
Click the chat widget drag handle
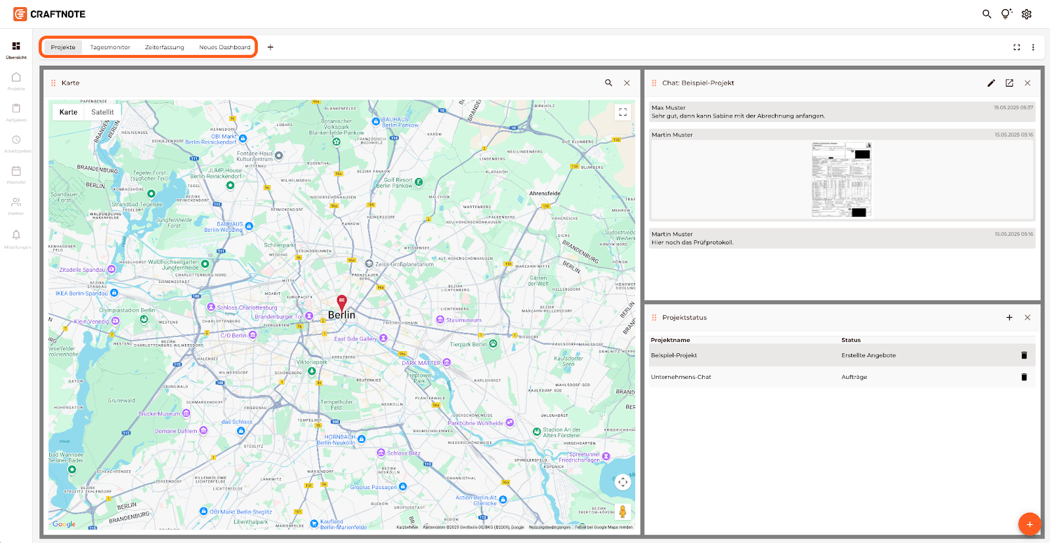click(654, 83)
